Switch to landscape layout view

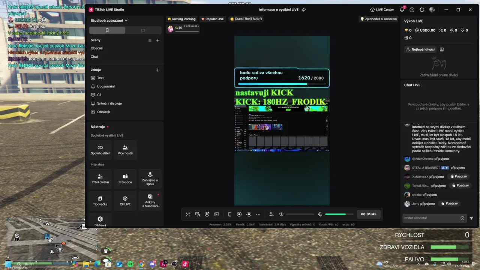(x=143, y=30)
